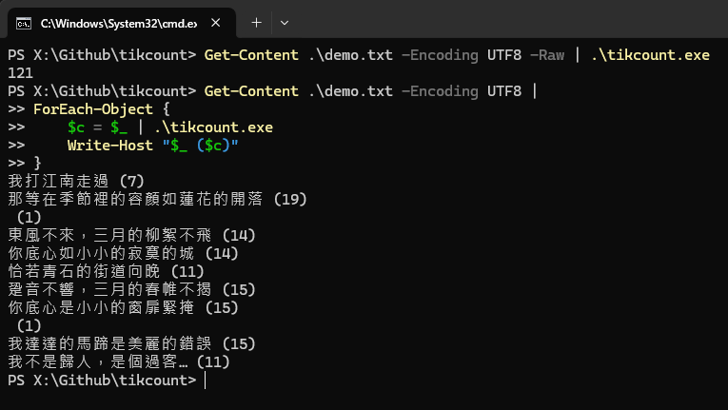This screenshot has height=410, width=728.
Task: Click the line 跫音不響，三月的春帷不揭 (15)
Action: [131, 289]
